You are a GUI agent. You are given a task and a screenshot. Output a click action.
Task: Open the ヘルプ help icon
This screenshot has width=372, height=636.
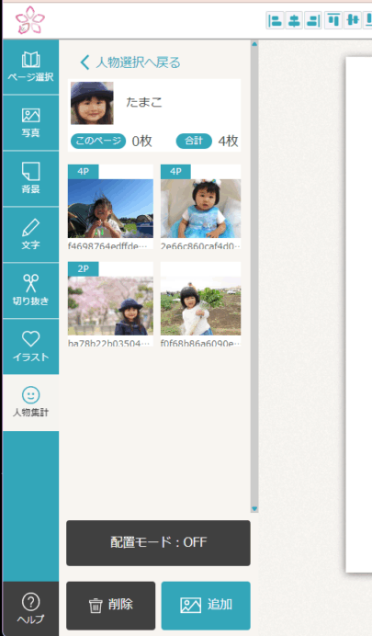click(x=31, y=608)
